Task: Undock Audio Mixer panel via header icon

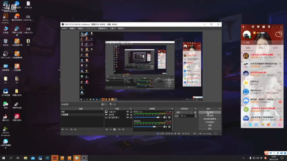Action: click(172, 109)
